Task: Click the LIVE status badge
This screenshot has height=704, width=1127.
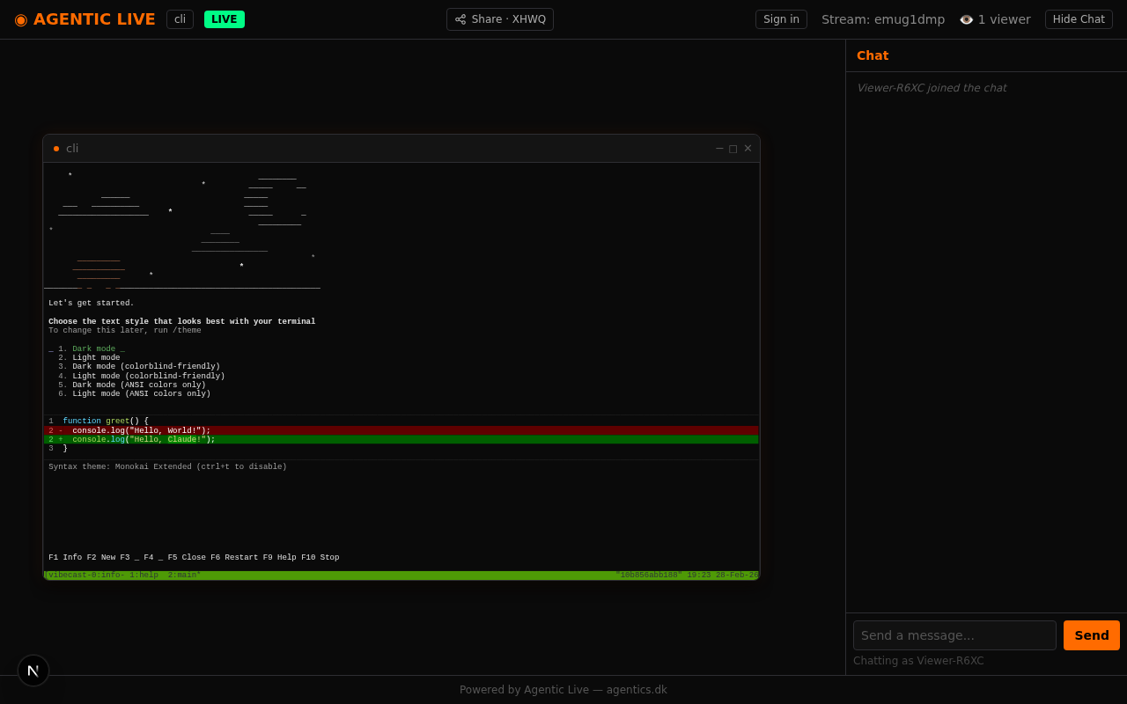Action: pyautogui.click(x=224, y=19)
